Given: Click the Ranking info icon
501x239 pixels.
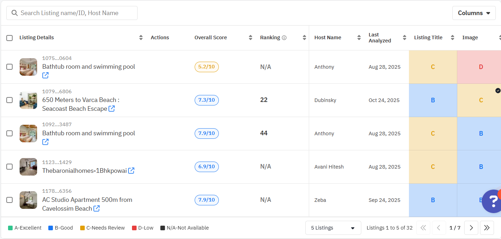Looking at the screenshot, I should pos(284,38).
